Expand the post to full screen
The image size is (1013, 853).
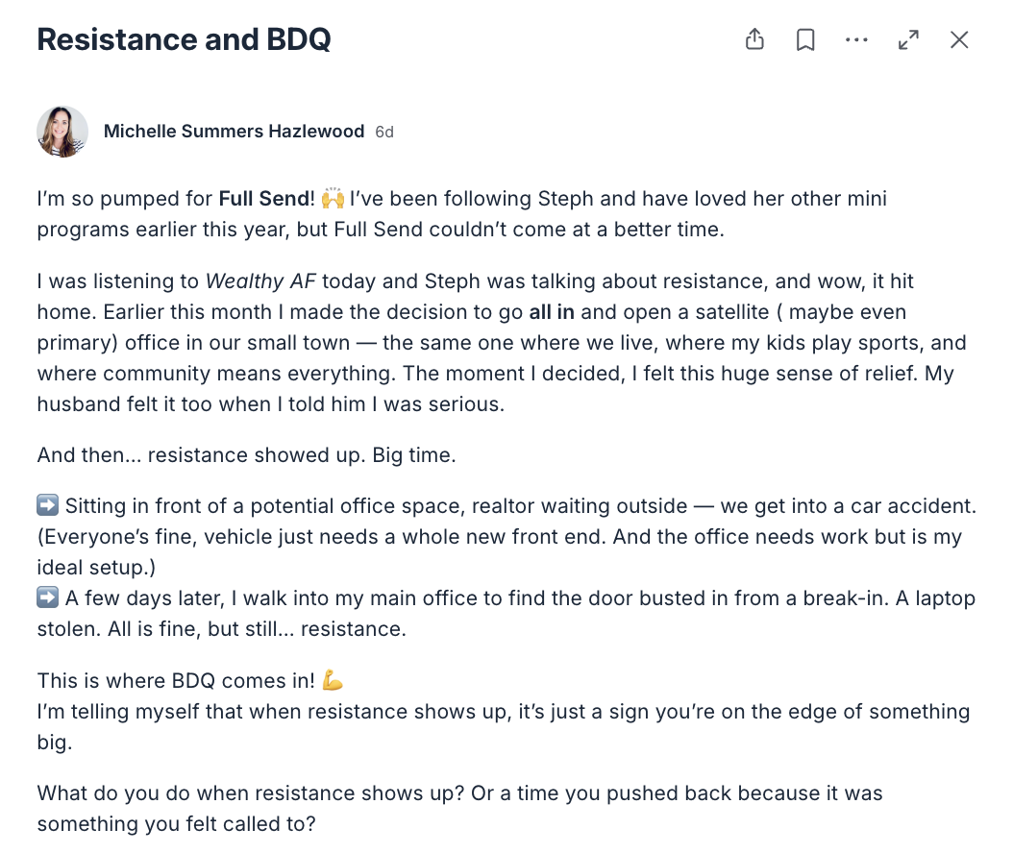pos(908,39)
